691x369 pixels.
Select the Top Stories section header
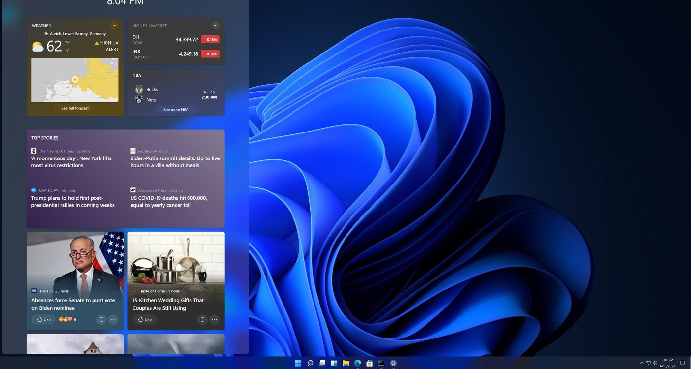click(45, 138)
